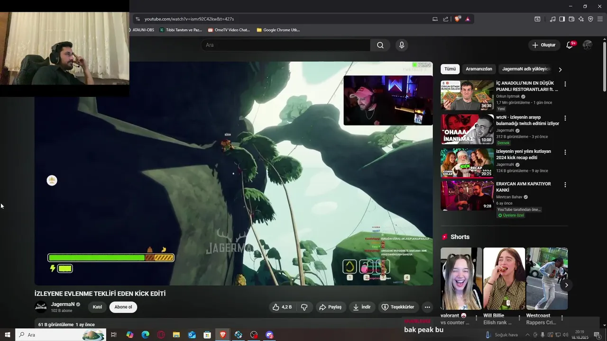Select the JagermaN adlı yükleyici chip

525,69
